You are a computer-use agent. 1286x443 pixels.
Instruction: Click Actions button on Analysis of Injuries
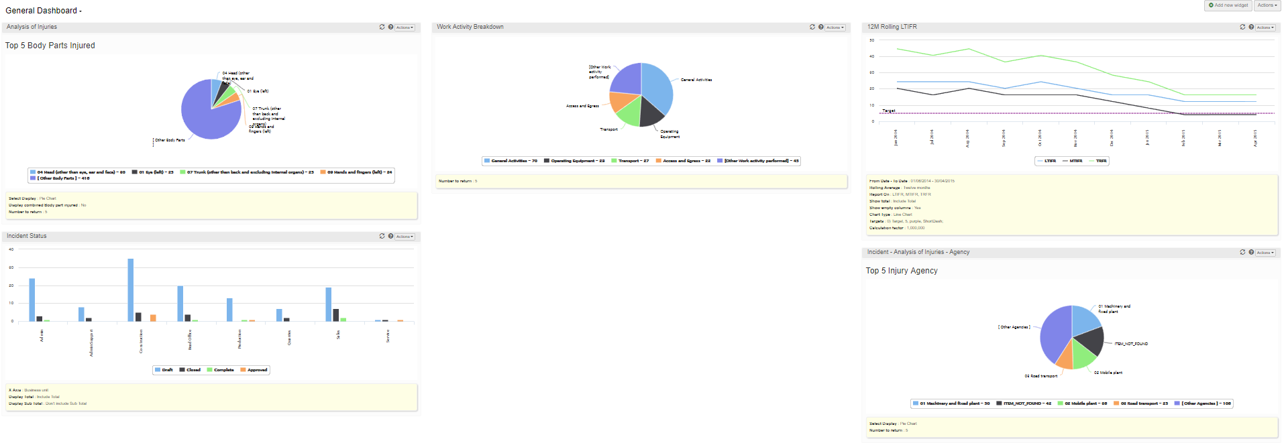pos(405,27)
